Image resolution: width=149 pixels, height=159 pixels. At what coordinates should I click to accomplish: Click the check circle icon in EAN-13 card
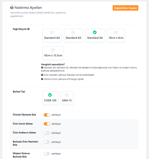click(67, 95)
